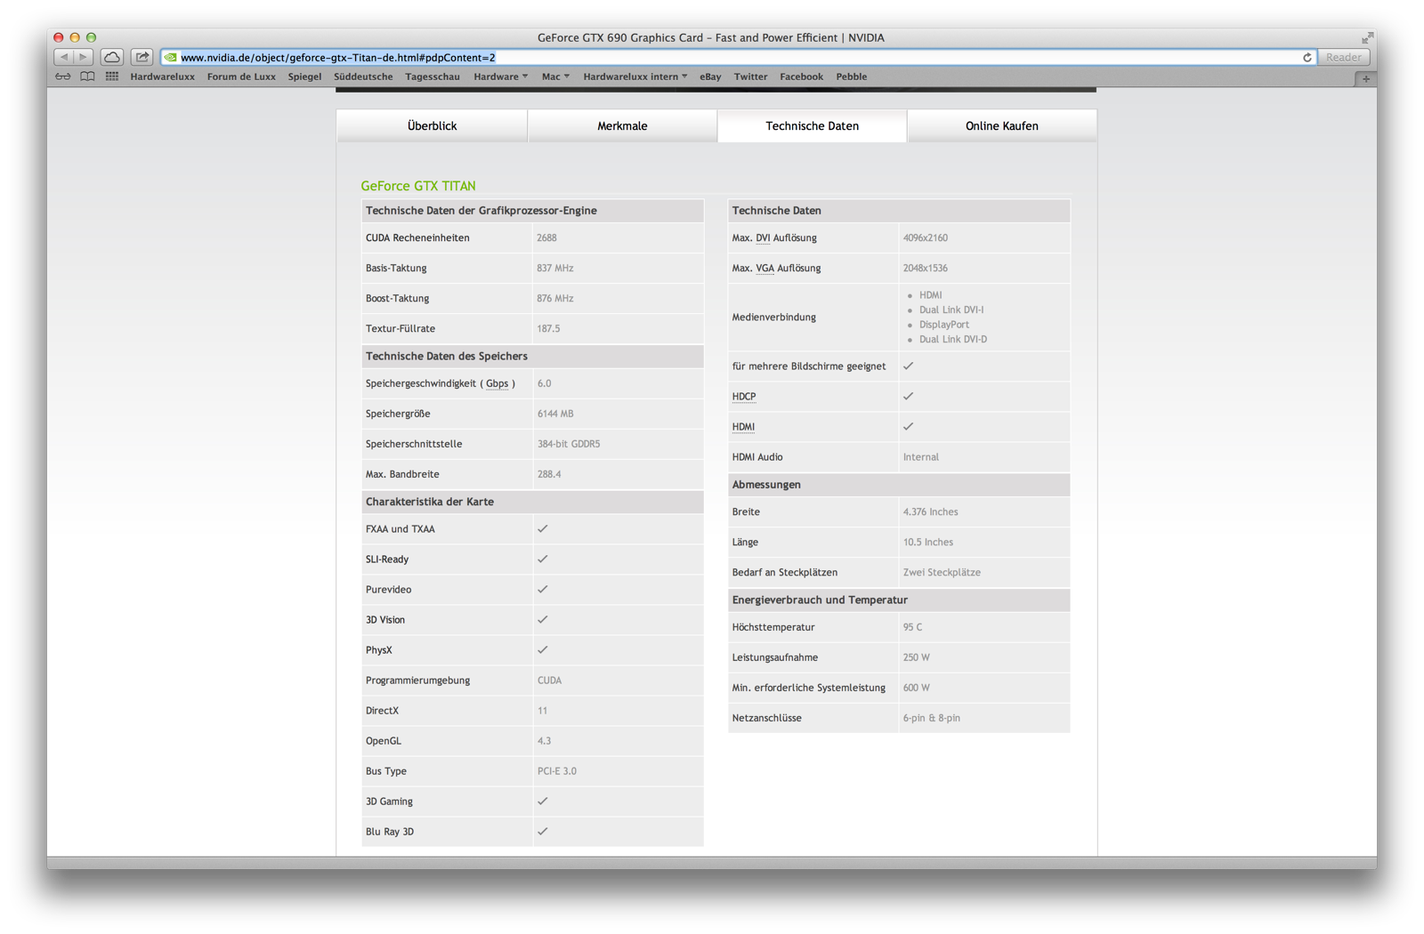The image size is (1424, 934).
Task: Open the Forum de Luxx bookmark
Action: pyautogui.click(x=241, y=76)
